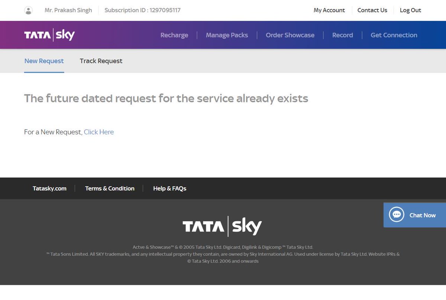Select the name Mr. Prakash Singh
Screen dimensions: 446x300
tap(68, 10)
